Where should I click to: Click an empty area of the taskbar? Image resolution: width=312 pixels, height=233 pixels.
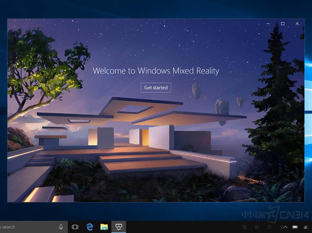[x=187, y=227]
